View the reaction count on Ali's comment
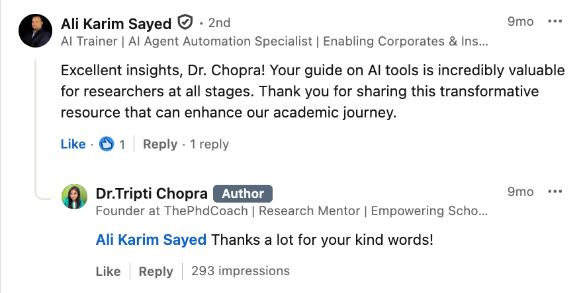585x293 pixels. pos(122,144)
